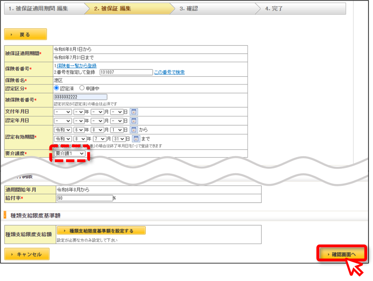This screenshot has width=373, height=281.
Task: Open month dropdown for 認定有効期間 start
Action: coord(98,130)
